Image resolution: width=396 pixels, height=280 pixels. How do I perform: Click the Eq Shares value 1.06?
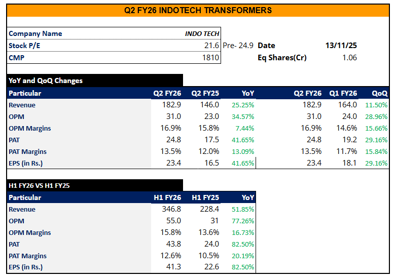point(349,58)
